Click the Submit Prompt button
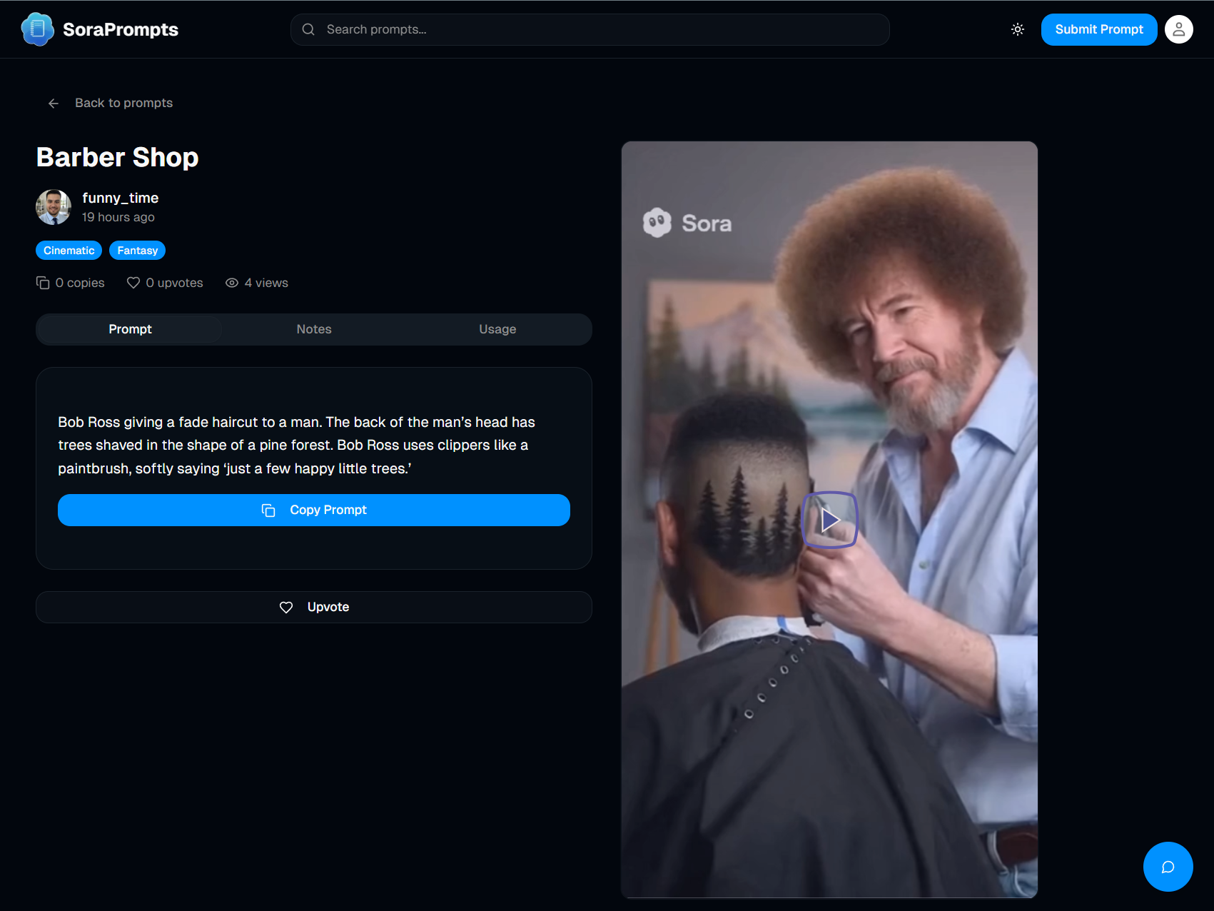This screenshot has height=911, width=1214. tap(1098, 29)
